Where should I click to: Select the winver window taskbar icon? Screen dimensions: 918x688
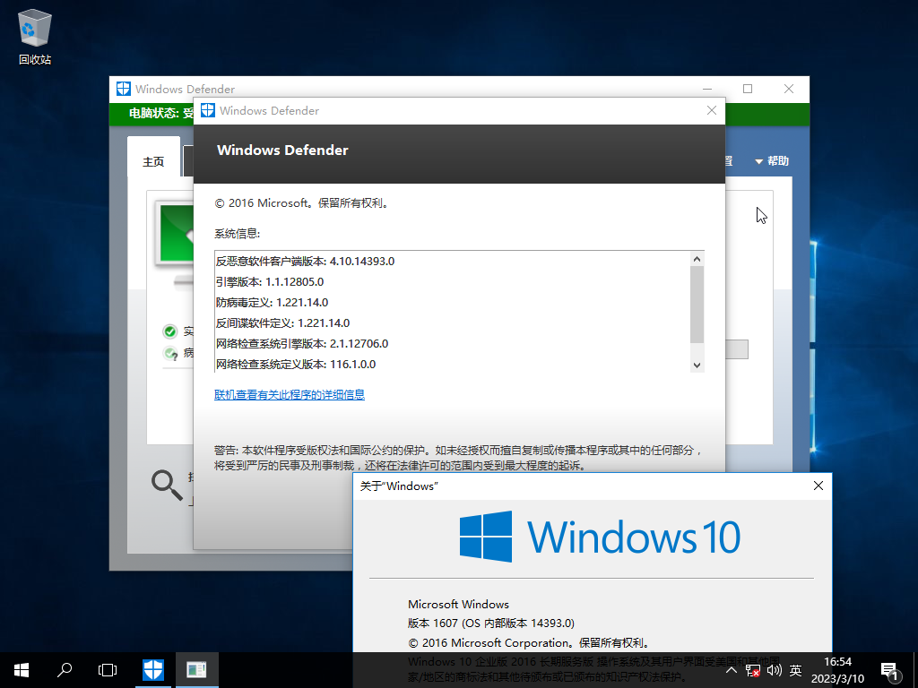pos(196,670)
